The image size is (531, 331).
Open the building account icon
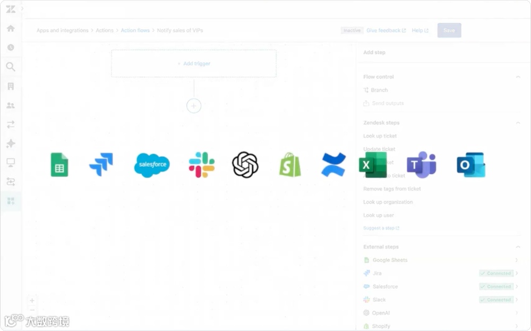click(x=11, y=86)
